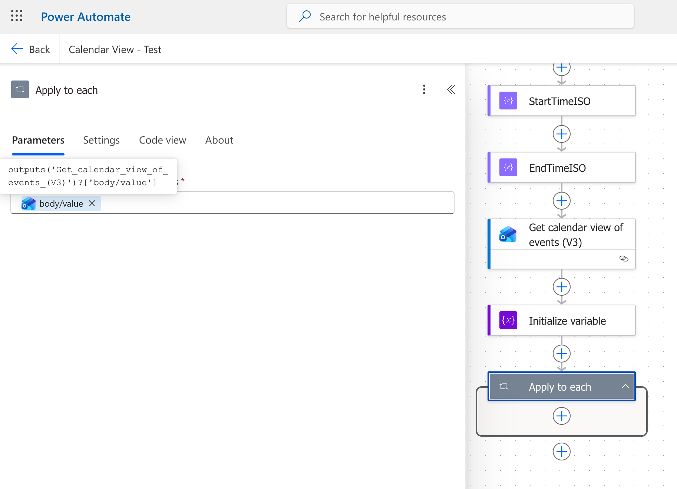Open the About tab
The width and height of the screenshot is (677, 489).
click(x=219, y=140)
